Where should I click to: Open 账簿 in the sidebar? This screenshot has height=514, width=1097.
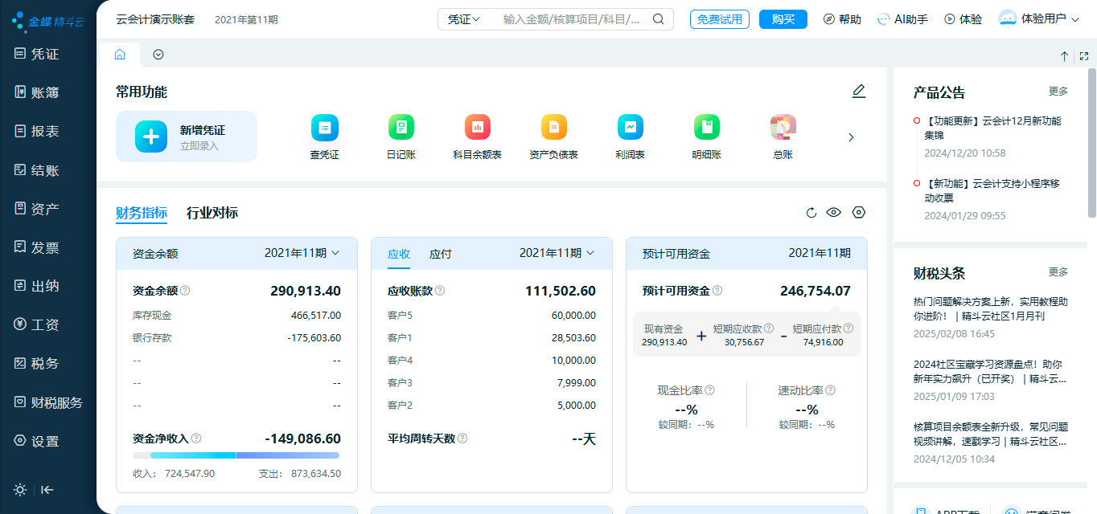(x=38, y=92)
